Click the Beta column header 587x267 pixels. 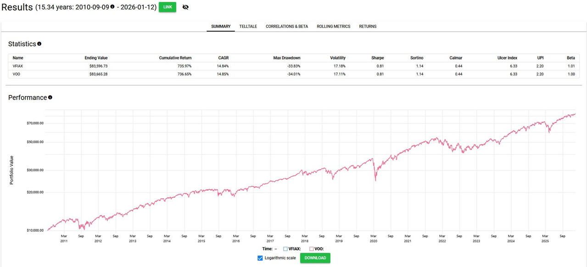point(570,58)
